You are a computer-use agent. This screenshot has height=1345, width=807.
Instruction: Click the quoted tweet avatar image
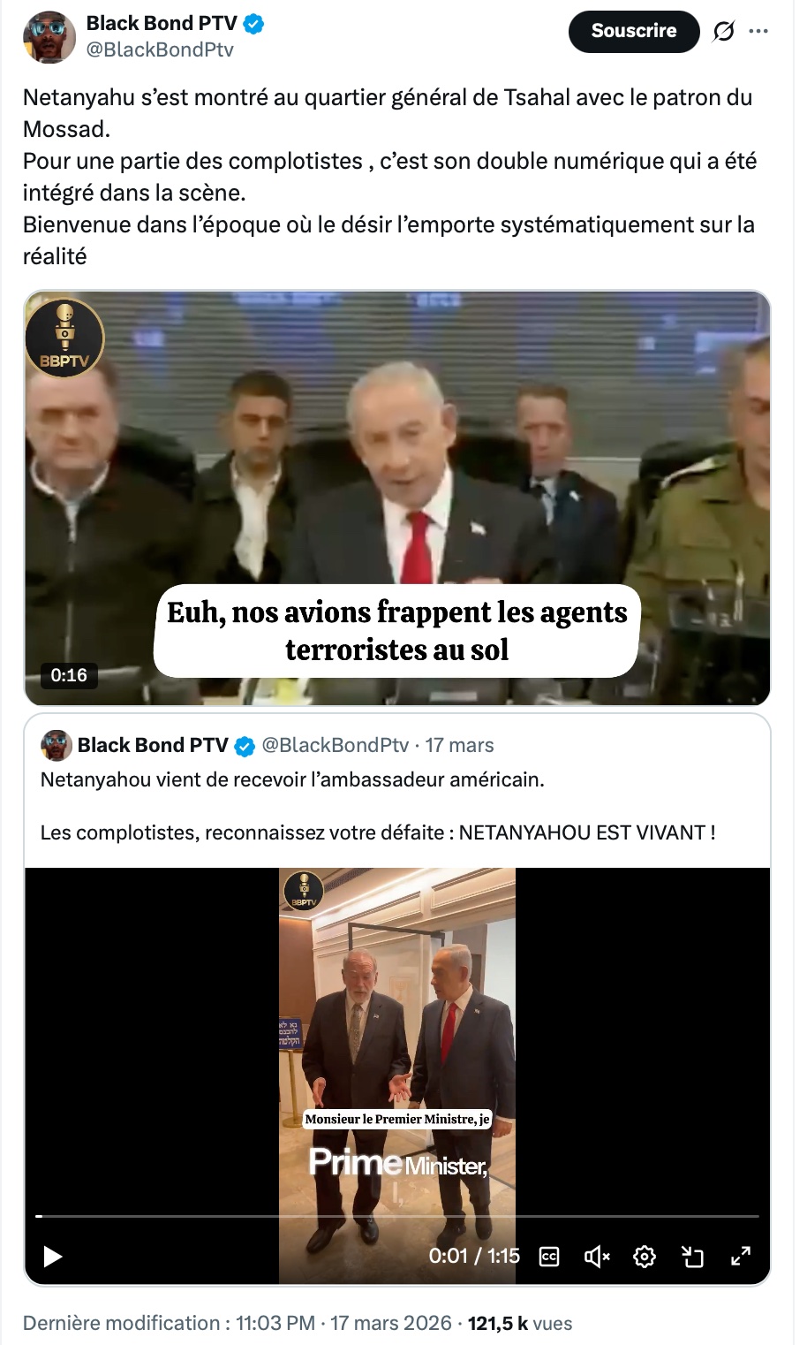pos(57,745)
